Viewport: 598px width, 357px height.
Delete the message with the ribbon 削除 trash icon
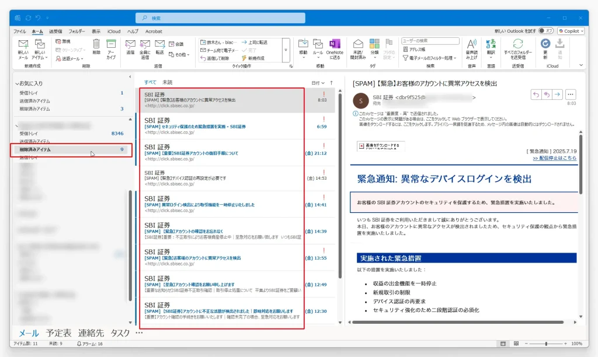(x=96, y=47)
